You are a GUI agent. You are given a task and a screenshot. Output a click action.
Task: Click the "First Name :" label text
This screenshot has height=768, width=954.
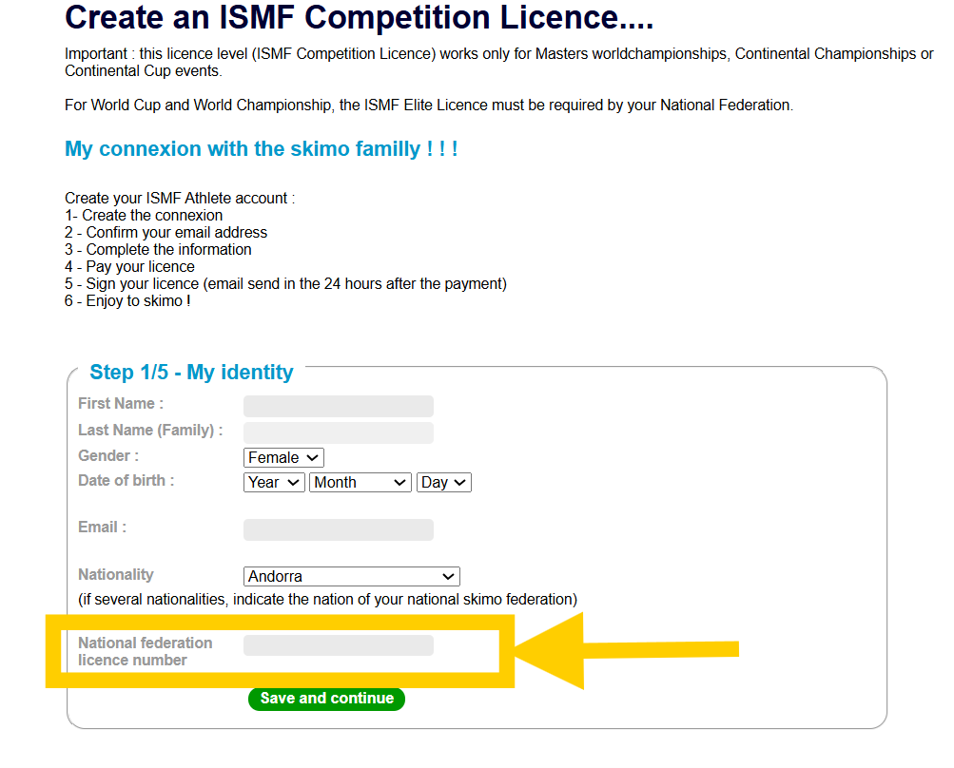(x=121, y=404)
